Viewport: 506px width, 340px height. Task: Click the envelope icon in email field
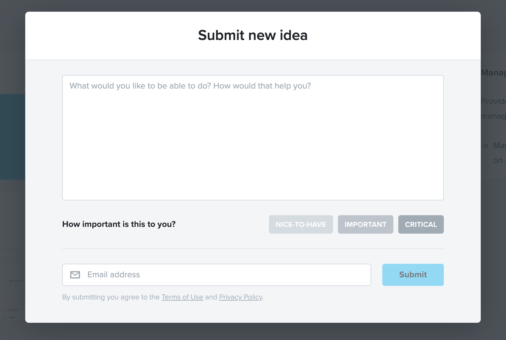click(x=75, y=275)
